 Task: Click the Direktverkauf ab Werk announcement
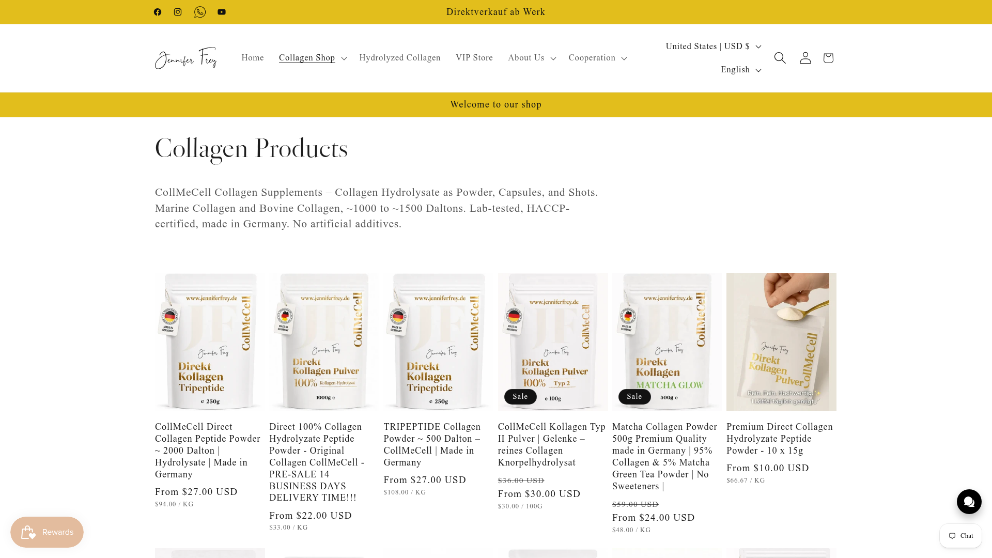tap(496, 12)
